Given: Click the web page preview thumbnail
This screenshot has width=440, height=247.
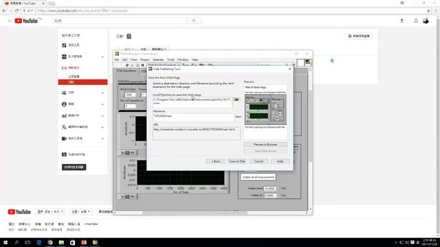Looking at the screenshot, I should pos(265,110).
